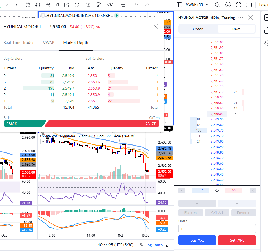Center the DOM with the crosshair icon
The image size is (268, 252).
(217, 190)
